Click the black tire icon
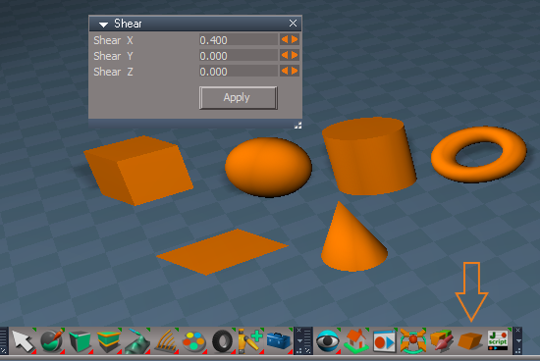The width and height of the screenshot is (540, 361). pos(222,340)
